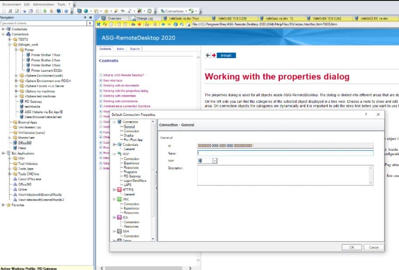
Task: Click the VNC protocol icon in properties tree
Action: coord(119,199)
